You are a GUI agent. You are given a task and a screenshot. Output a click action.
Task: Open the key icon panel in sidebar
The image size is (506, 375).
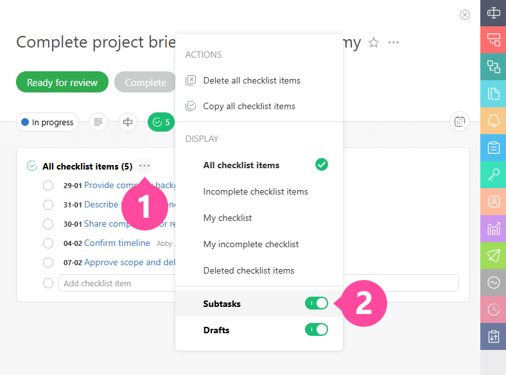tap(493, 175)
